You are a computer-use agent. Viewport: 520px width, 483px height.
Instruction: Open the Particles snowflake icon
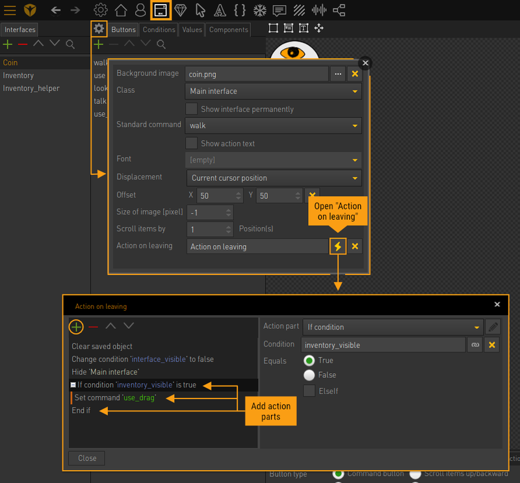coord(259,10)
